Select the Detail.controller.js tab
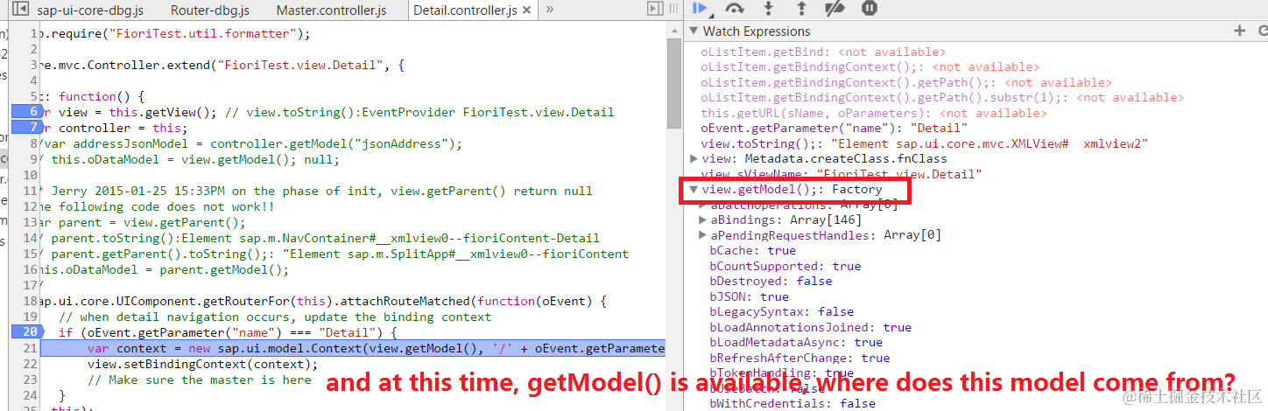Image resolution: width=1268 pixels, height=411 pixels. [465, 10]
